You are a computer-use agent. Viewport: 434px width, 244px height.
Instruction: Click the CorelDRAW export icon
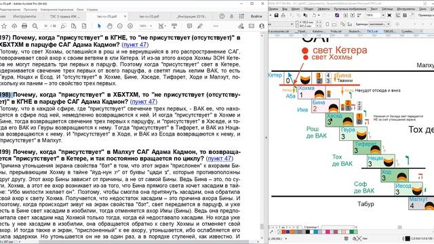[353, 15]
